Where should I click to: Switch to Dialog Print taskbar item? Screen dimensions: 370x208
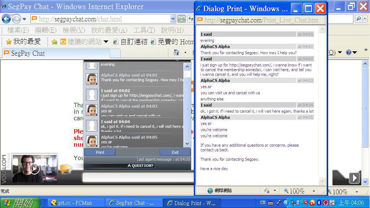pyautogui.click(x=192, y=203)
